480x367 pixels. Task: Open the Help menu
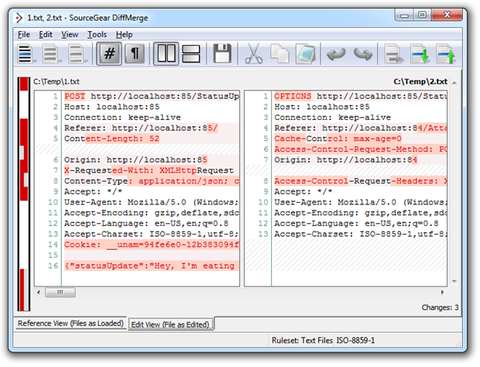[124, 35]
